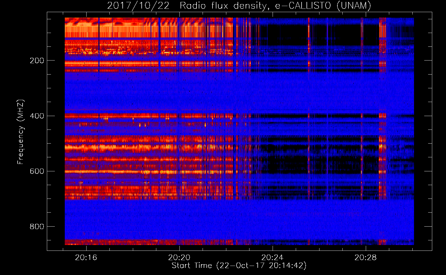
Task: Select the 800 frequency tick label
Action: coord(37,226)
